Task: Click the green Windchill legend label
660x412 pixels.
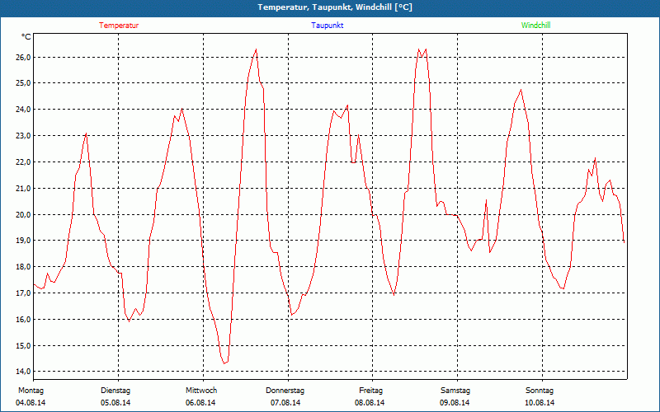Action: pos(535,26)
